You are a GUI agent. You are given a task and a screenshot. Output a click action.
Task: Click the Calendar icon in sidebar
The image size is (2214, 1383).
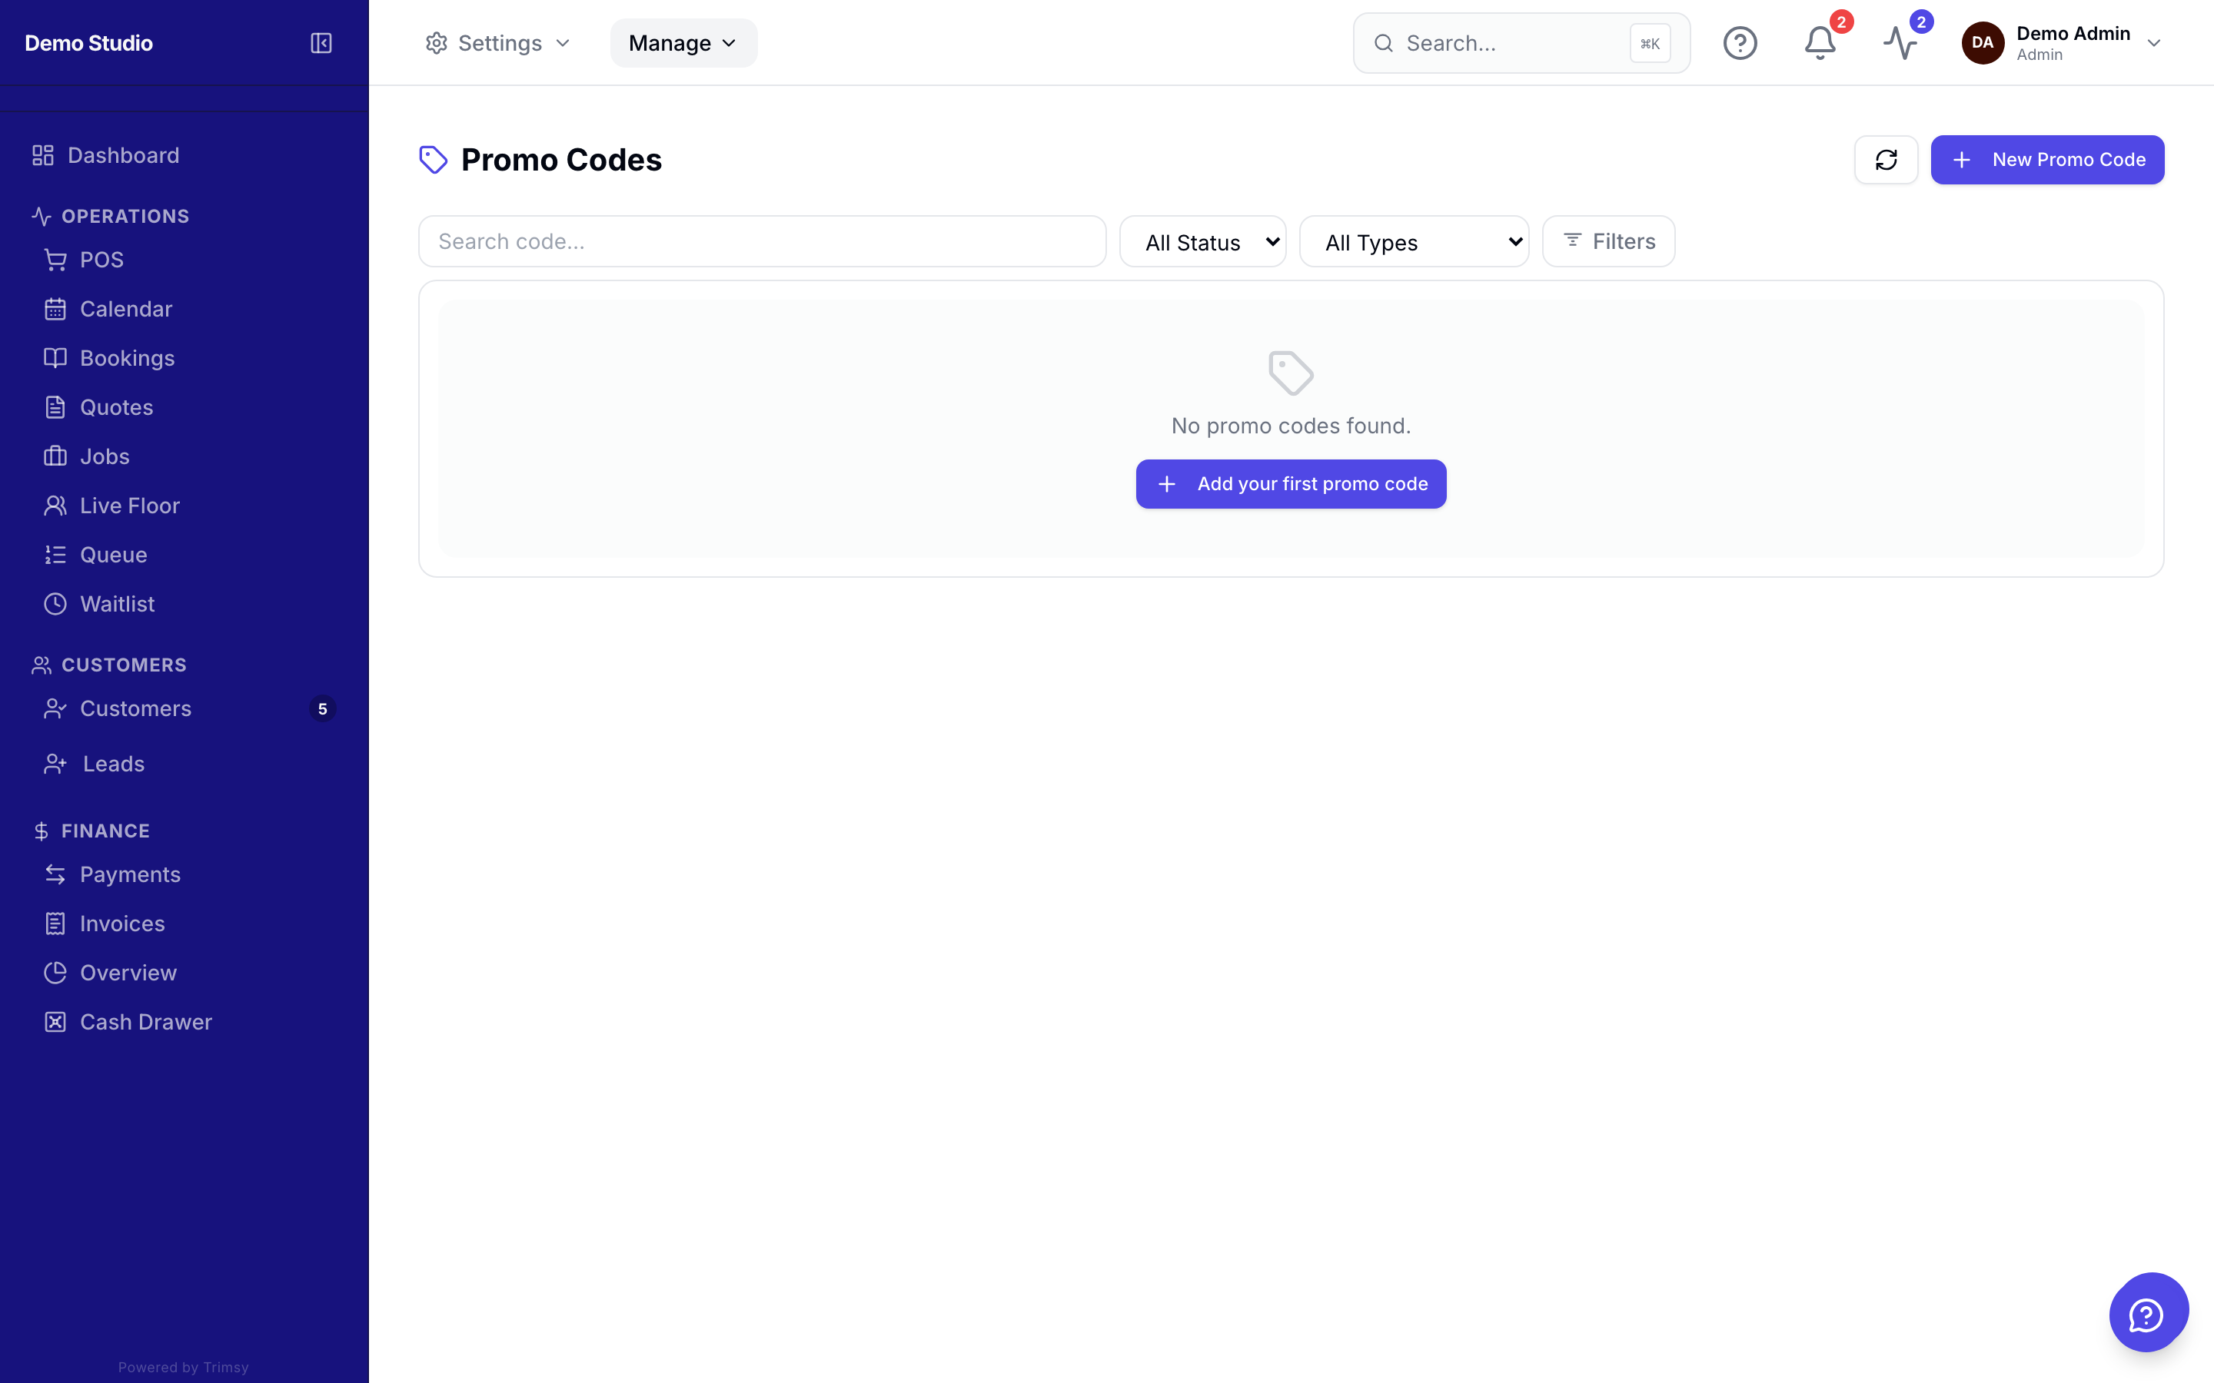point(56,309)
